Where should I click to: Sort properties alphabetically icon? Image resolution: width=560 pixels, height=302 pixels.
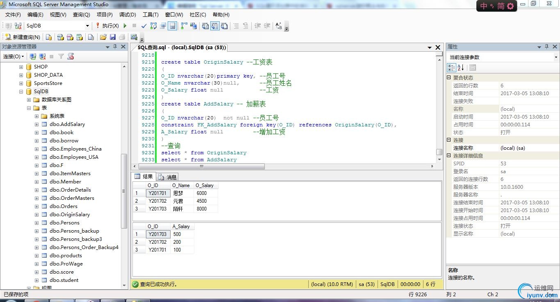(x=461, y=68)
